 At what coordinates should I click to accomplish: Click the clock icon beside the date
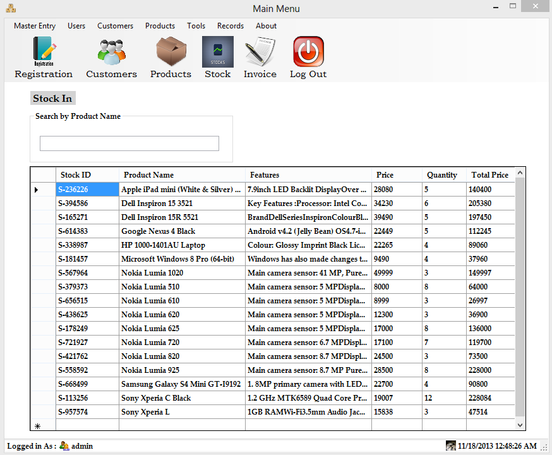[450, 446]
